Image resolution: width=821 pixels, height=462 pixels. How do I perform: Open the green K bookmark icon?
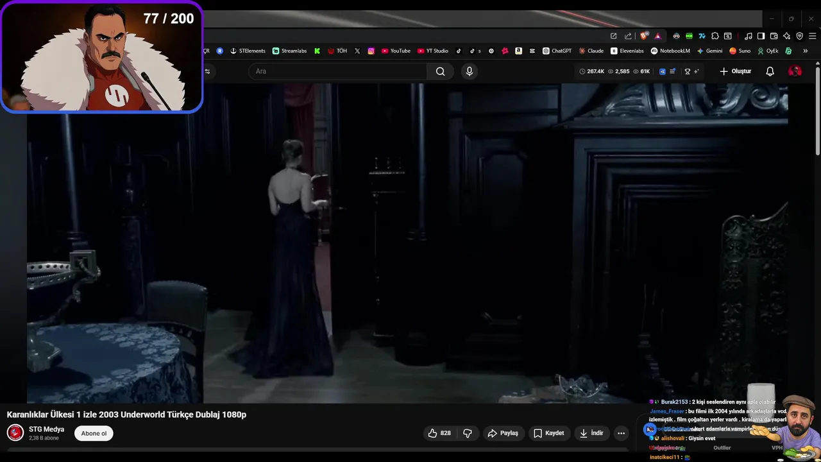point(317,51)
